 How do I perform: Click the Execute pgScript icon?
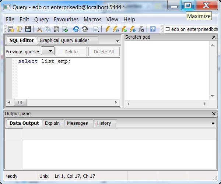116,29
